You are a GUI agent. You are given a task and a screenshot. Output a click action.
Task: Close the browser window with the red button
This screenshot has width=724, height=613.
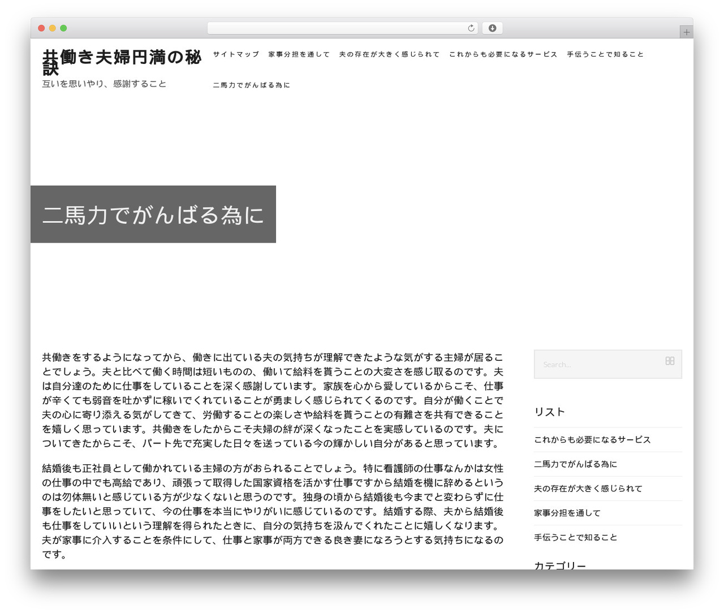click(41, 28)
